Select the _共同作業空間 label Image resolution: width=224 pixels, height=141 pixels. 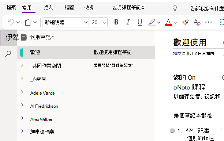[x=46, y=66]
